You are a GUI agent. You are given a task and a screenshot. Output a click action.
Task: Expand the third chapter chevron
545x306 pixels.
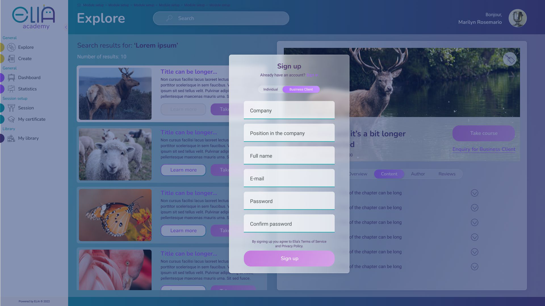point(474,222)
